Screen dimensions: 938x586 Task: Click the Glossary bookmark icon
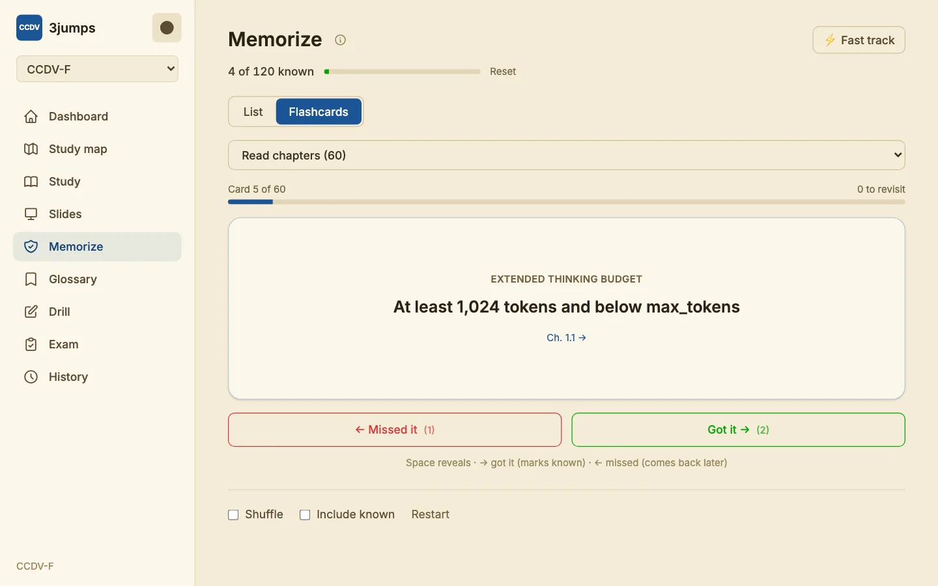pyautogui.click(x=31, y=279)
